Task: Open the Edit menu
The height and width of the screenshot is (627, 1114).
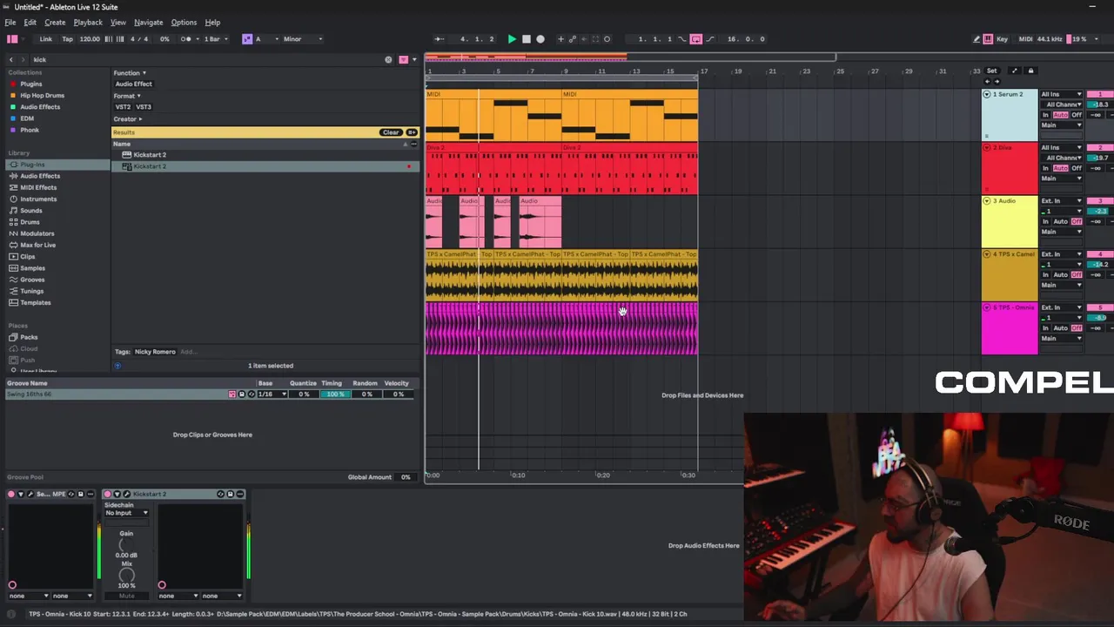Action: point(30,23)
